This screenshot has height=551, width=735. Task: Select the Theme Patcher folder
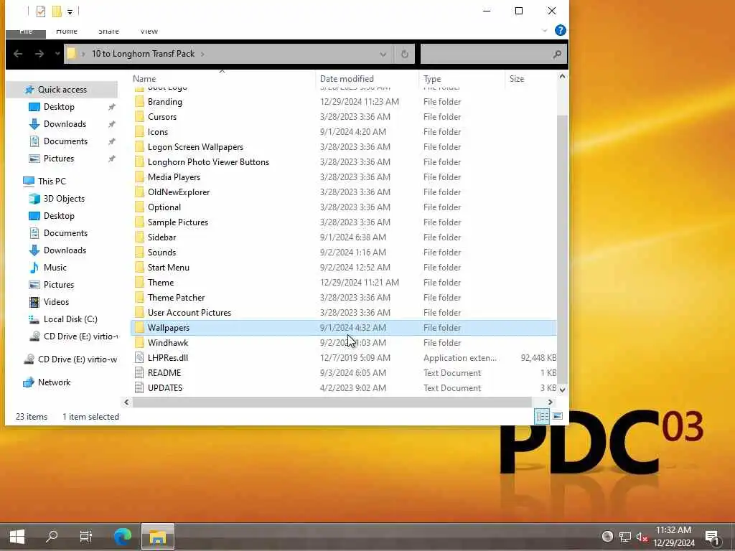click(177, 298)
